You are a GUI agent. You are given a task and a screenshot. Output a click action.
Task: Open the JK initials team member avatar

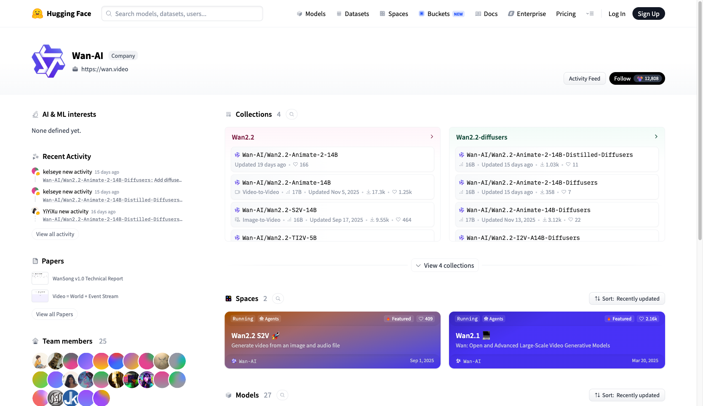[x=70, y=398]
